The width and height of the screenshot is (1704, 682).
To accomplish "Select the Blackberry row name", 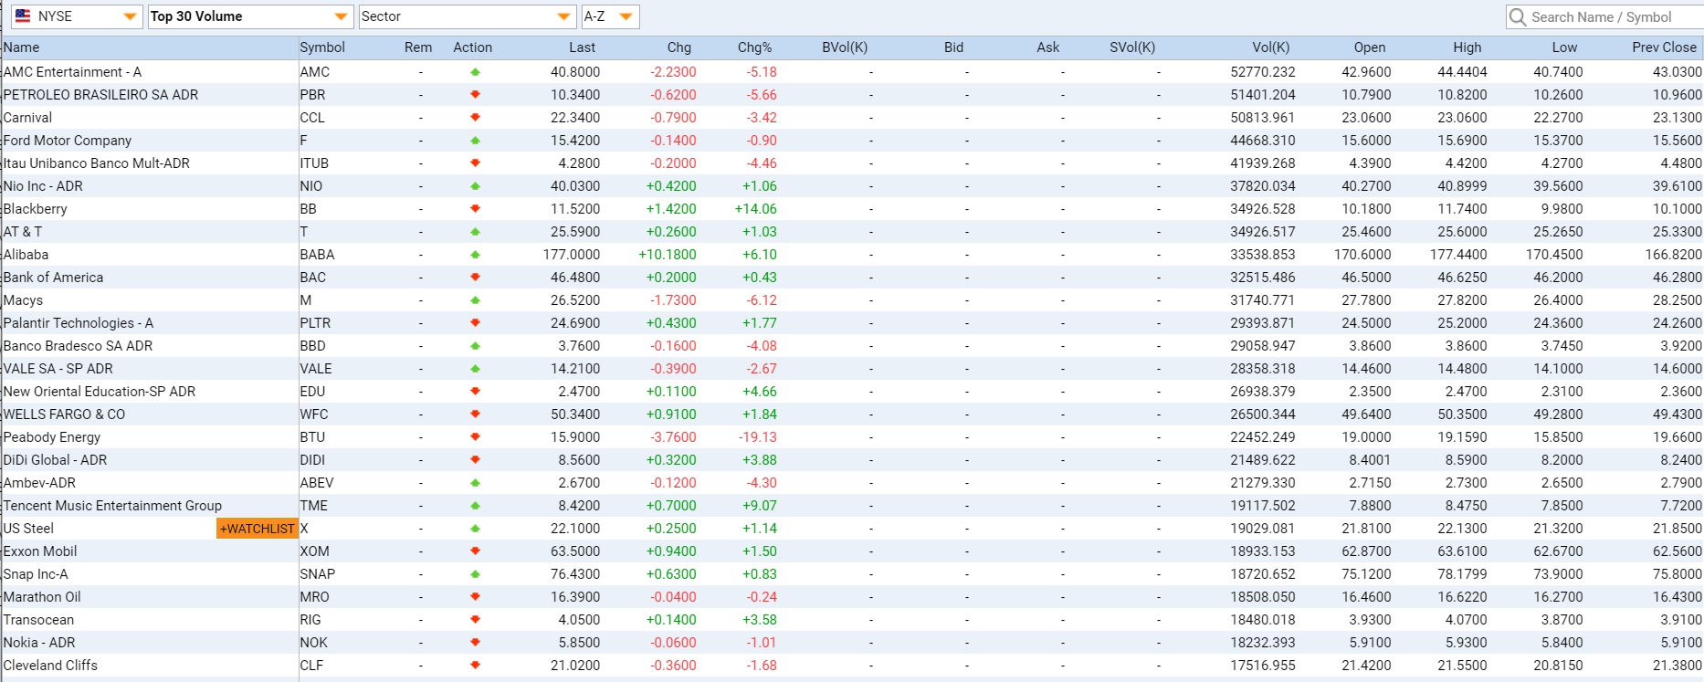I will 35,209.
